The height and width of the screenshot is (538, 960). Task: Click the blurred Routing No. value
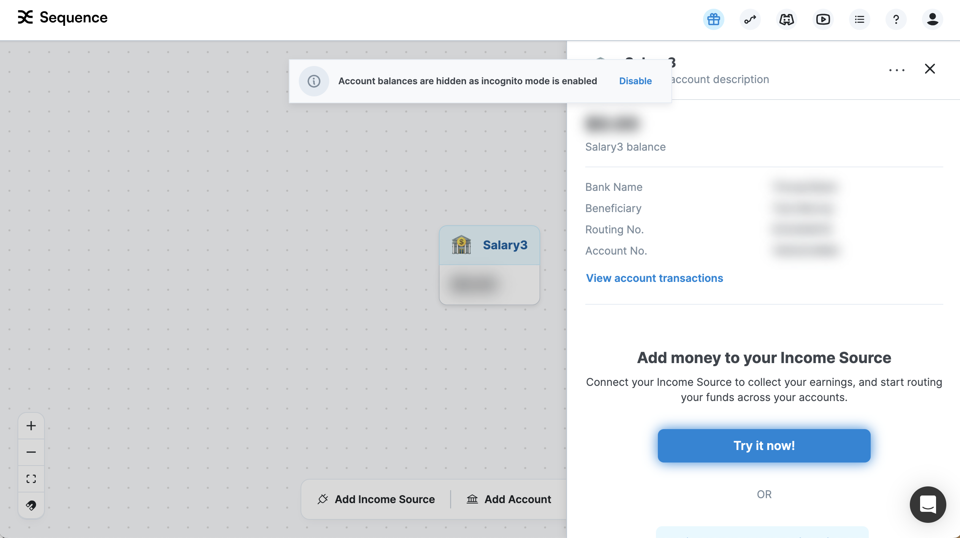802,229
